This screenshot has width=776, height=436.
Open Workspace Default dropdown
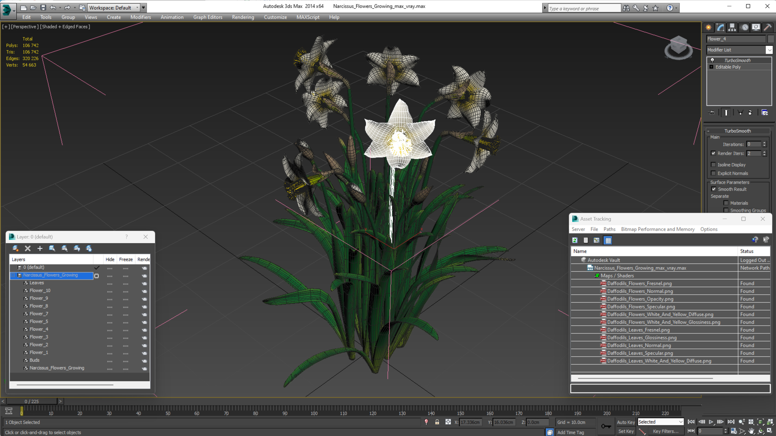tap(137, 8)
